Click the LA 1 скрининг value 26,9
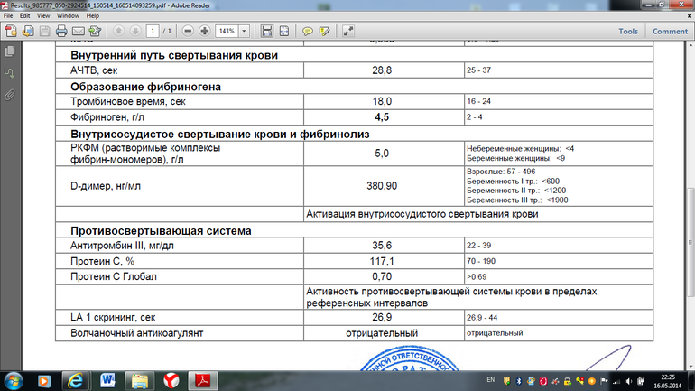Image resolution: width=695 pixels, height=391 pixels. 382,318
